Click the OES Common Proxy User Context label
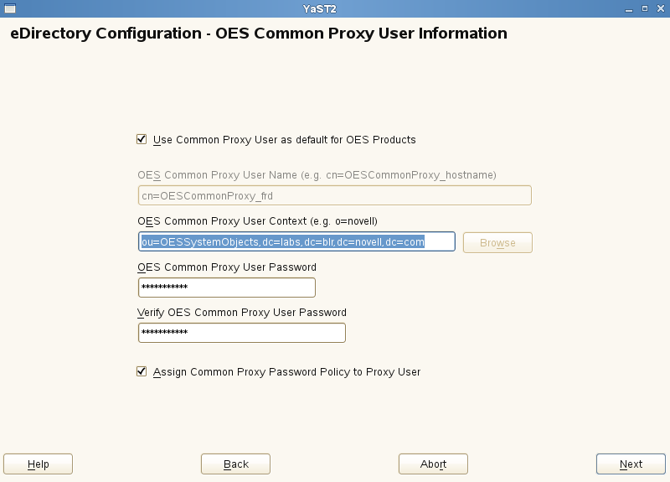 tap(257, 220)
